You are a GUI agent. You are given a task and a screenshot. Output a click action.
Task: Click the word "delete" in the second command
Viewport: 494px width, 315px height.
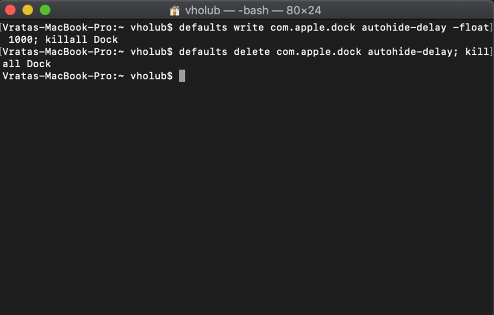(x=252, y=52)
